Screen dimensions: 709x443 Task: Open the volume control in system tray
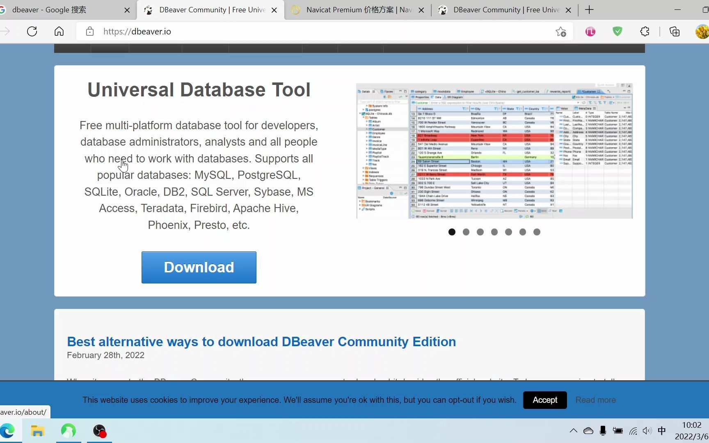(647, 431)
